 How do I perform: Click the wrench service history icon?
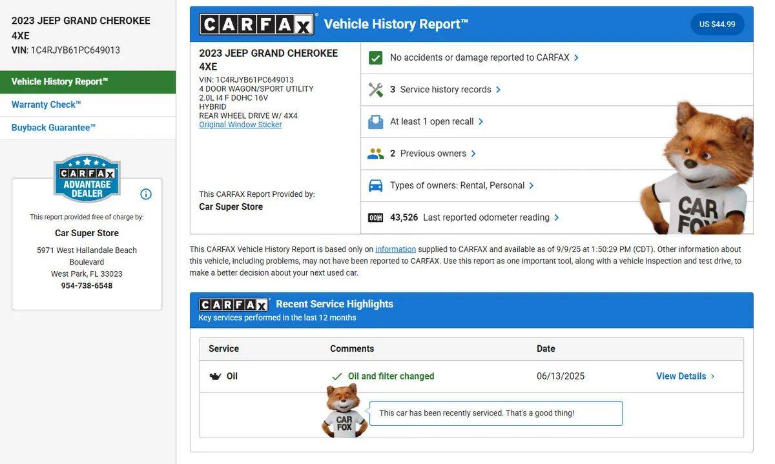coord(375,90)
